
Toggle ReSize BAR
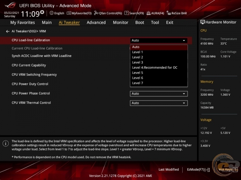point(177,13)
